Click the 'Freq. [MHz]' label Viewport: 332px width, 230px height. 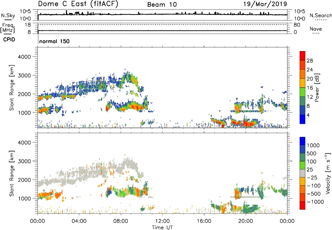click(x=7, y=28)
